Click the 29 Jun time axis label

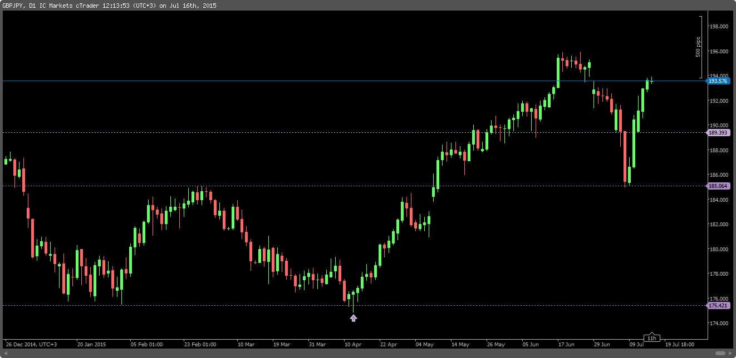[x=602, y=344]
